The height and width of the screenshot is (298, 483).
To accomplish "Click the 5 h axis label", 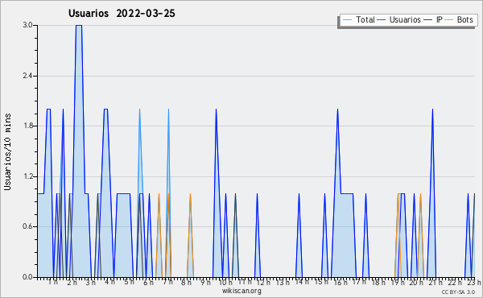I will tap(129, 282).
